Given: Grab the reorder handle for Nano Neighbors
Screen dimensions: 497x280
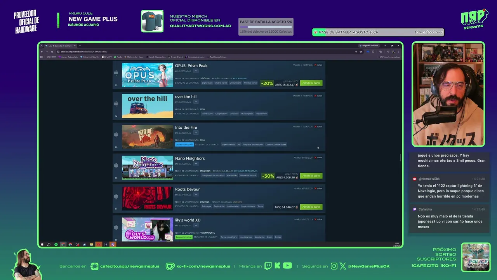Looking at the screenshot, I should click(116, 165).
